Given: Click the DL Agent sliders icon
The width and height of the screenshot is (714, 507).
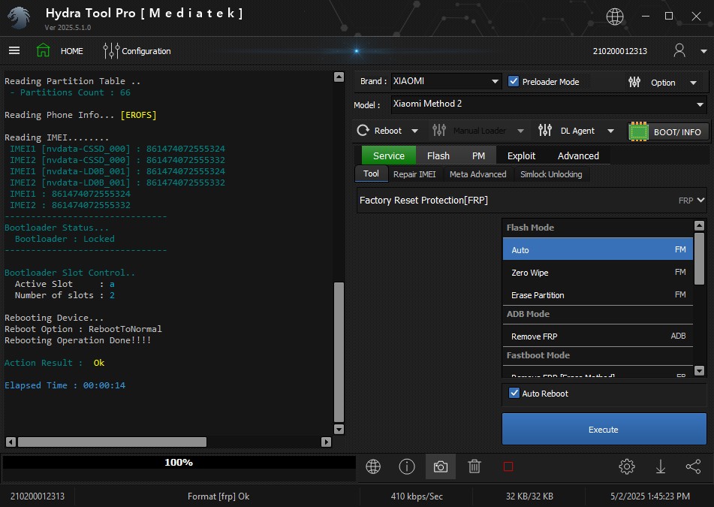Looking at the screenshot, I should pyautogui.click(x=544, y=130).
